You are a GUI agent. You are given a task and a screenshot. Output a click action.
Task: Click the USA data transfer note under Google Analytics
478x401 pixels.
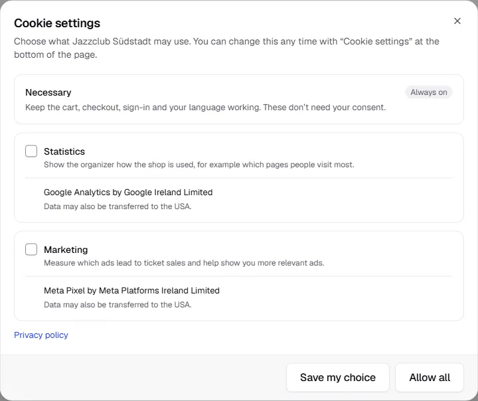tap(118, 206)
